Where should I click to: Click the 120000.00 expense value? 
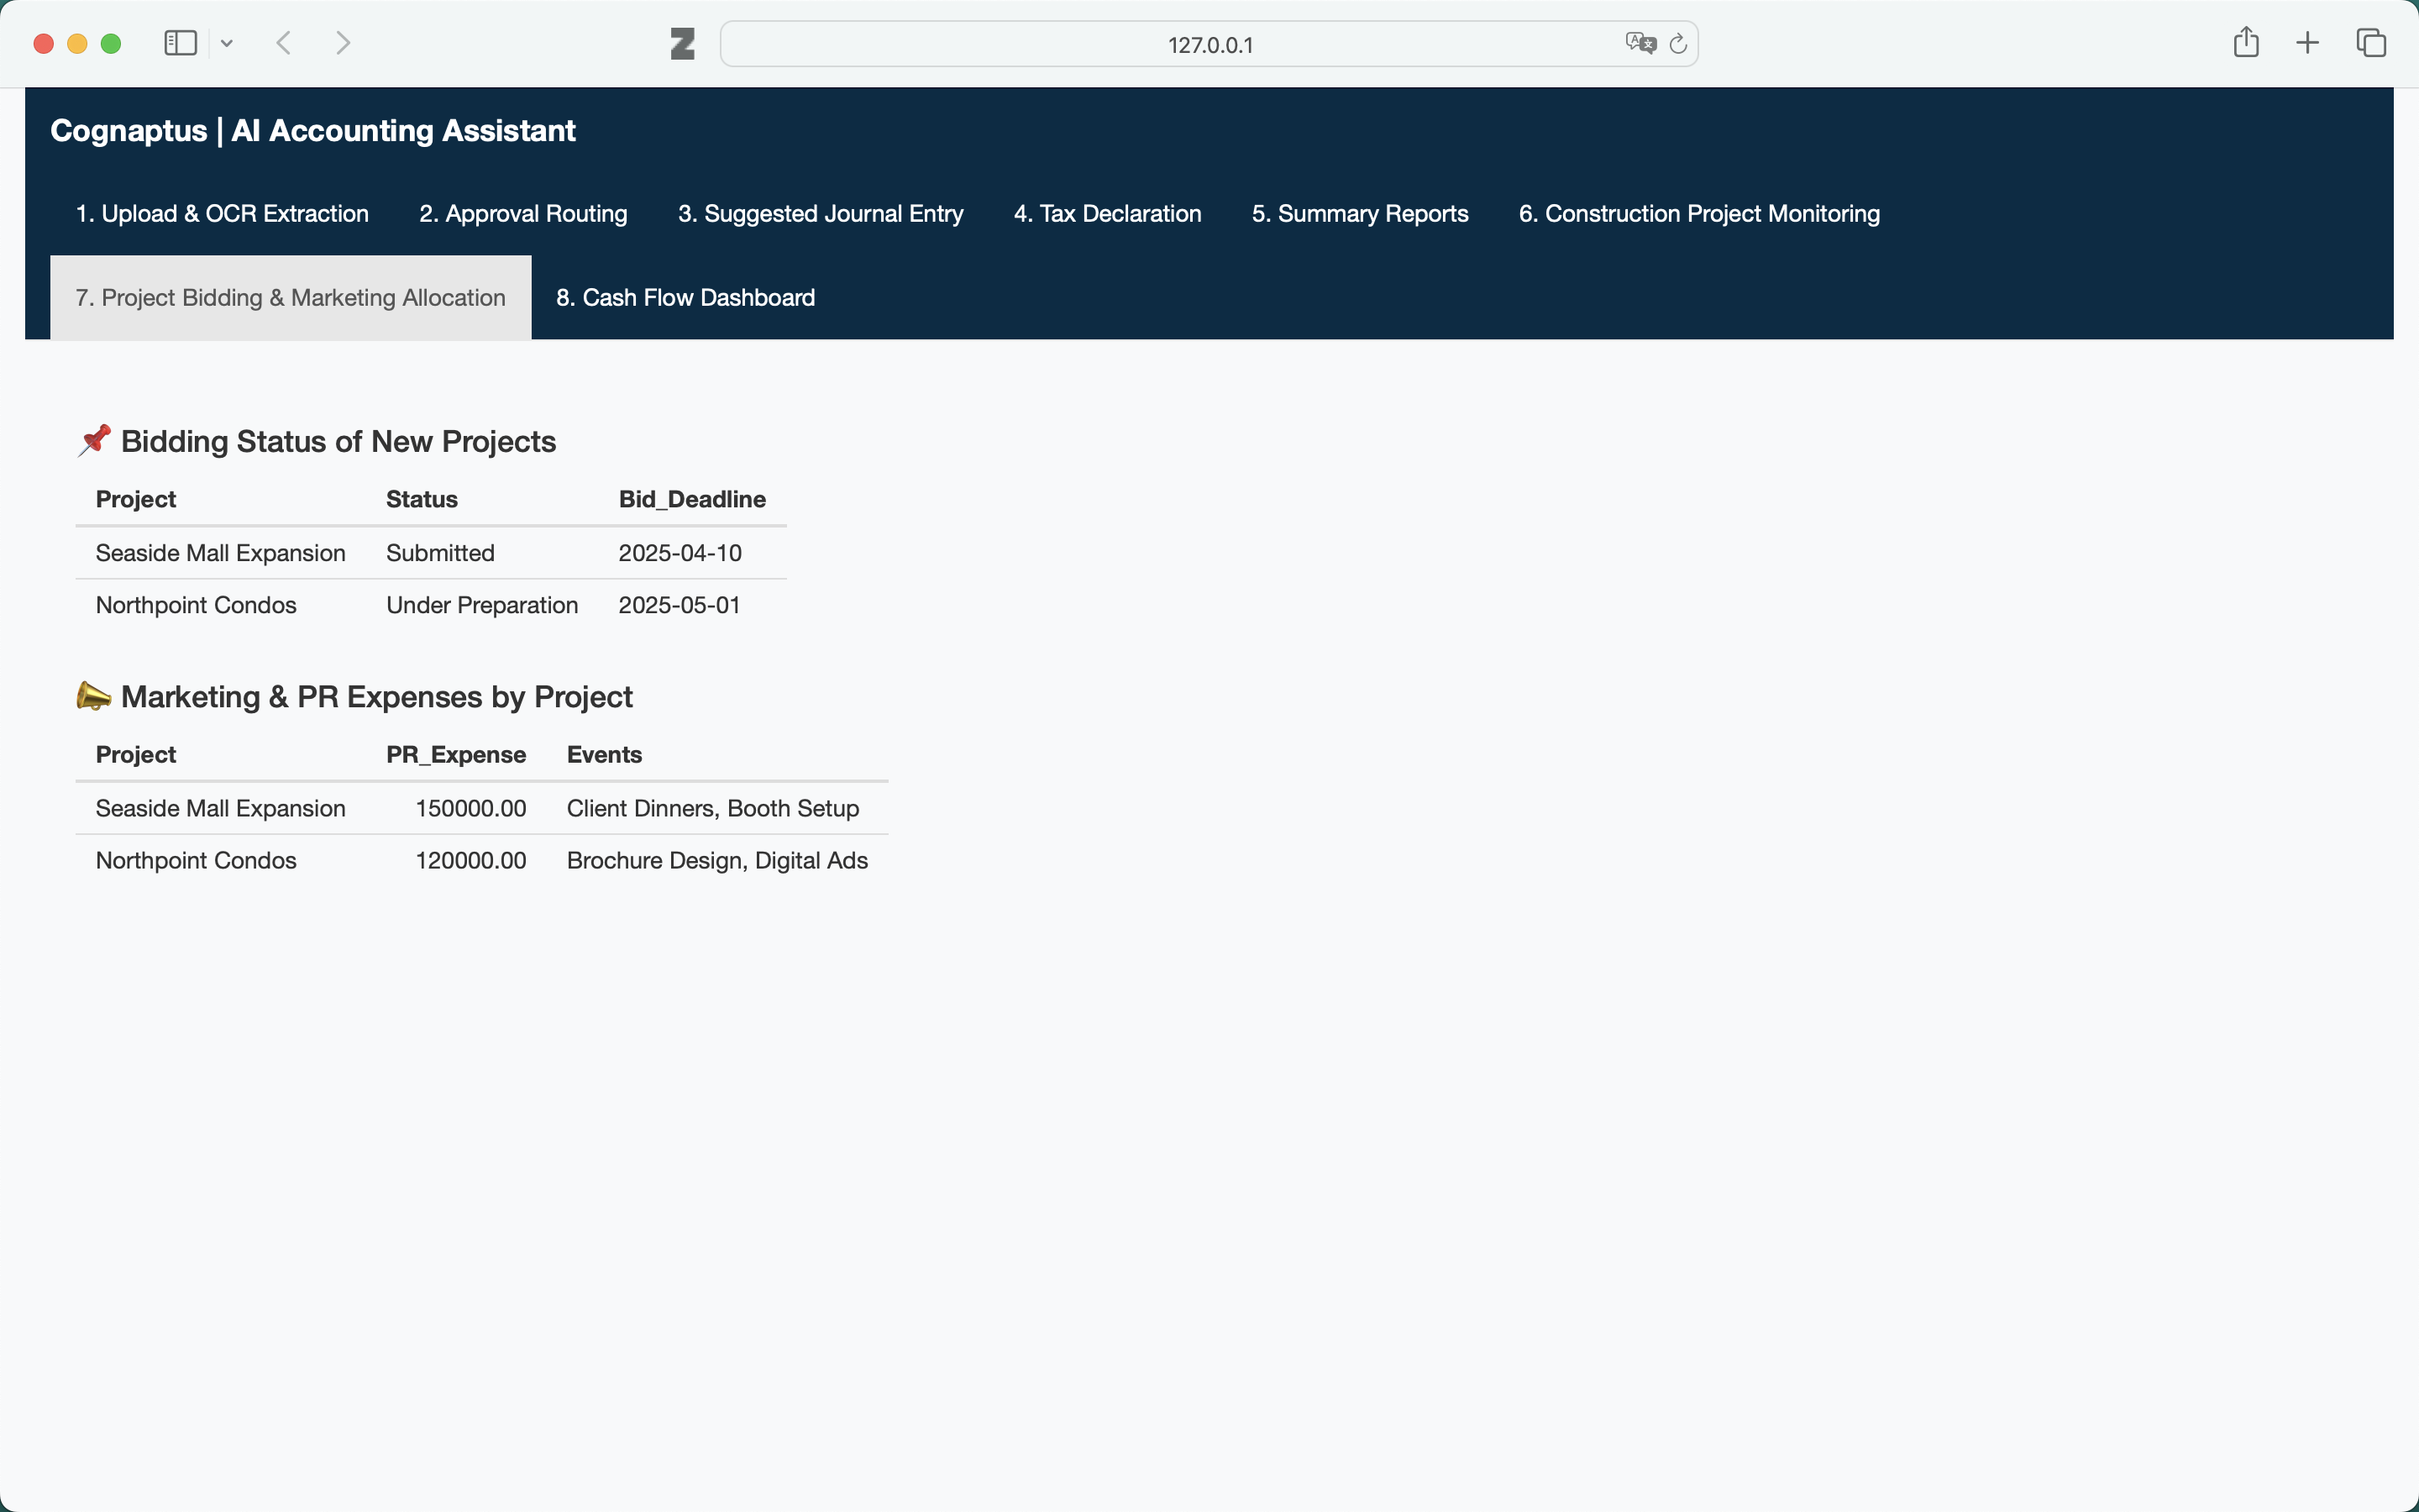pos(471,860)
